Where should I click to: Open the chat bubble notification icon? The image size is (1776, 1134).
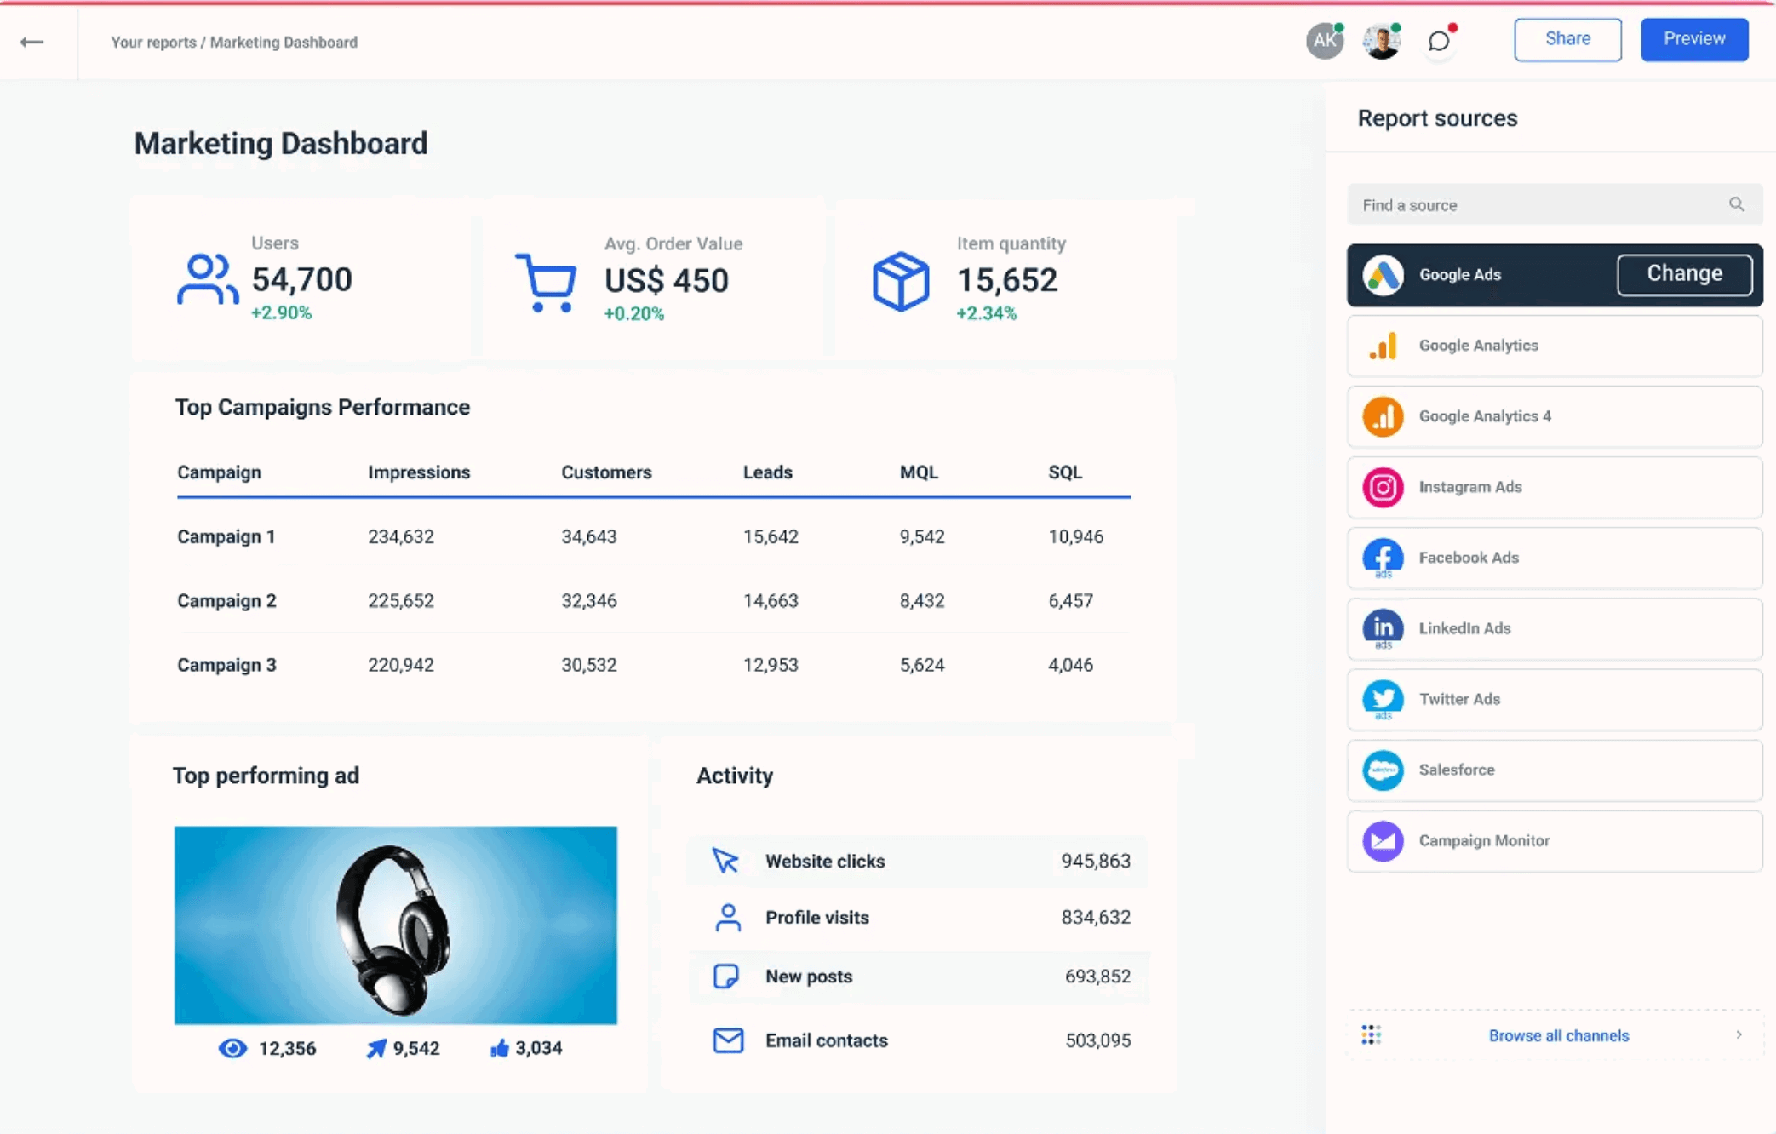(x=1438, y=40)
